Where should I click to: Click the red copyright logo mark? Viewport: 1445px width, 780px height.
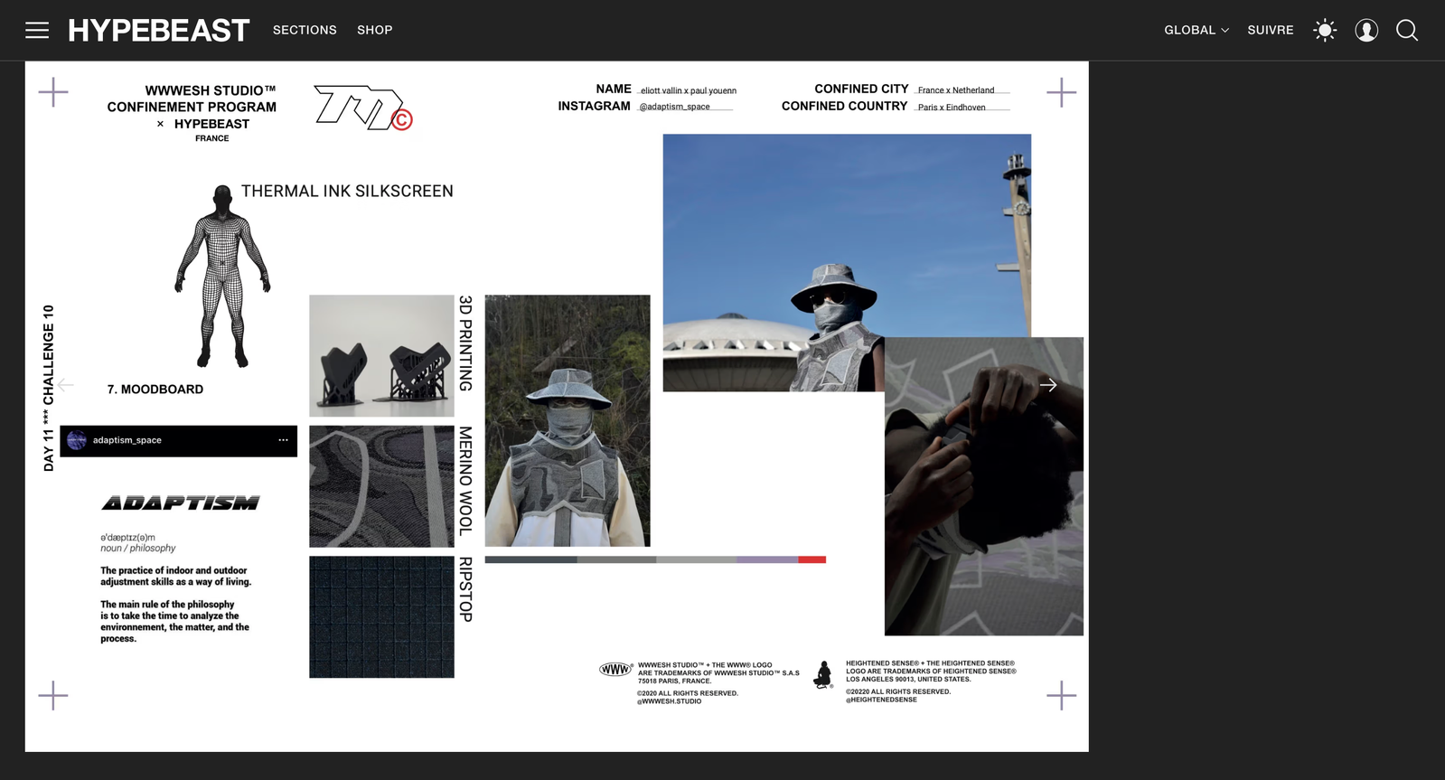coord(402,119)
